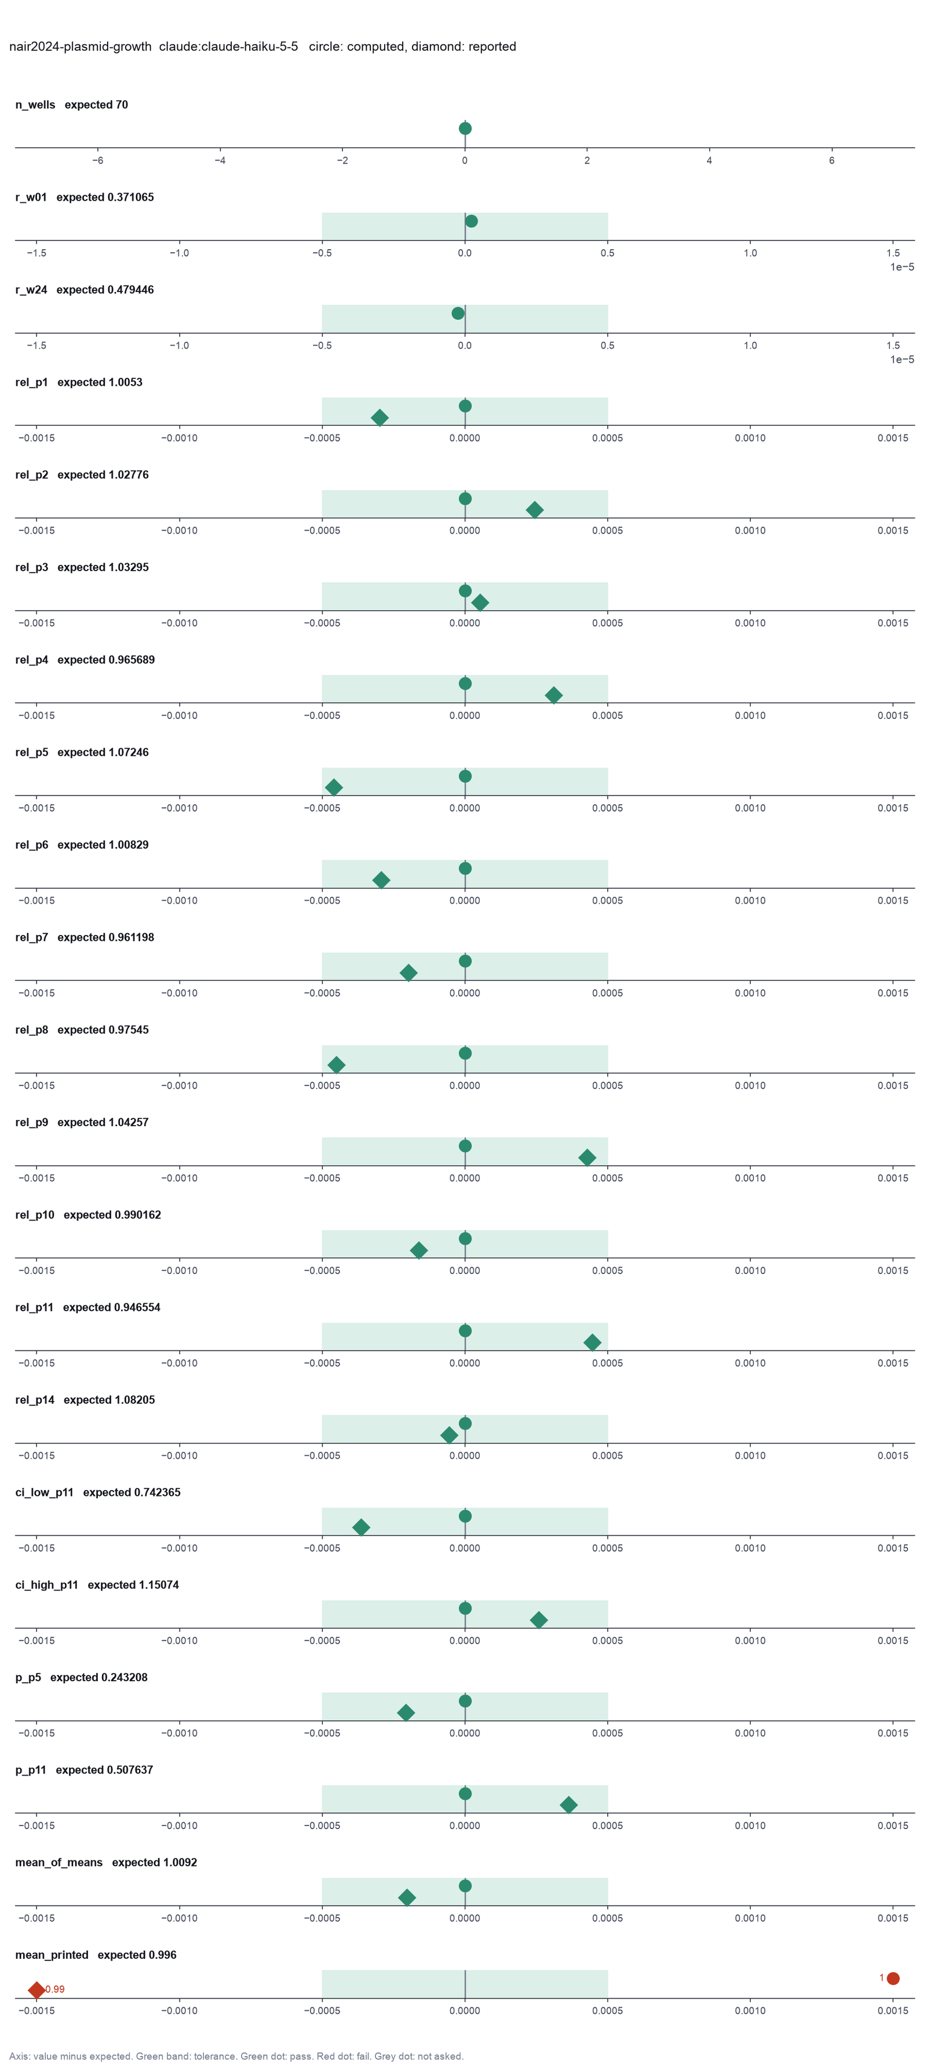The height and width of the screenshot is (2070, 927).
Task: Click the axis footnote text at bottom
Action: coord(236,2056)
